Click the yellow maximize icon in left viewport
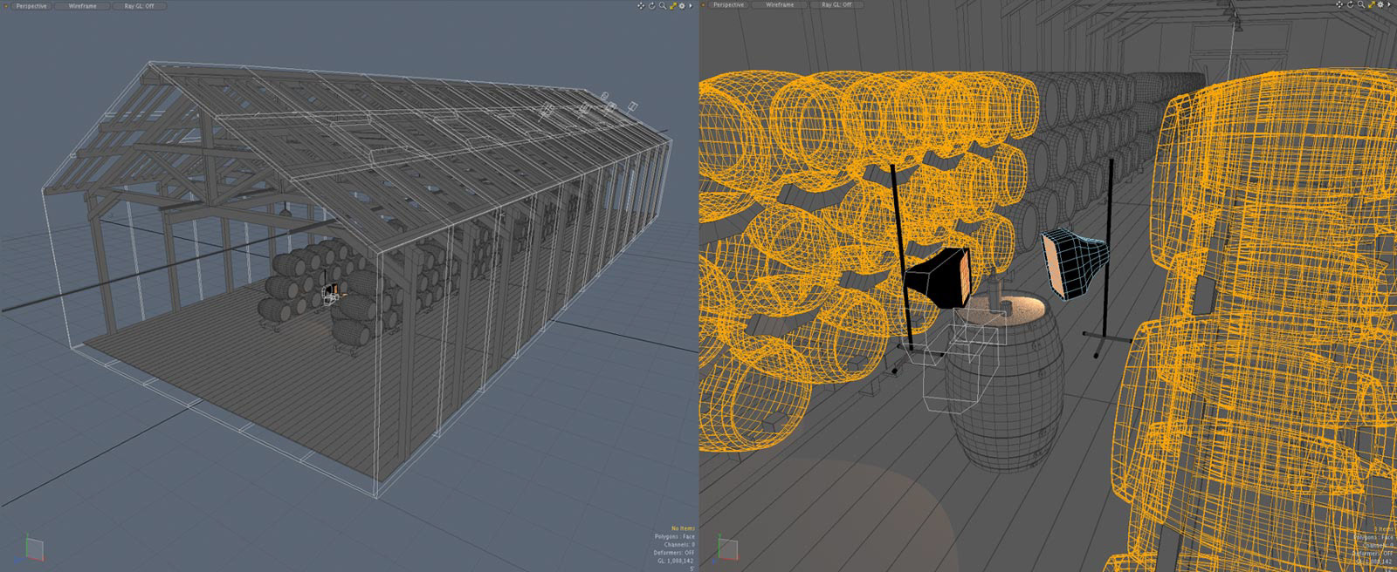Image resolution: width=1397 pixels, height=572 pixels. coord(672,5)
